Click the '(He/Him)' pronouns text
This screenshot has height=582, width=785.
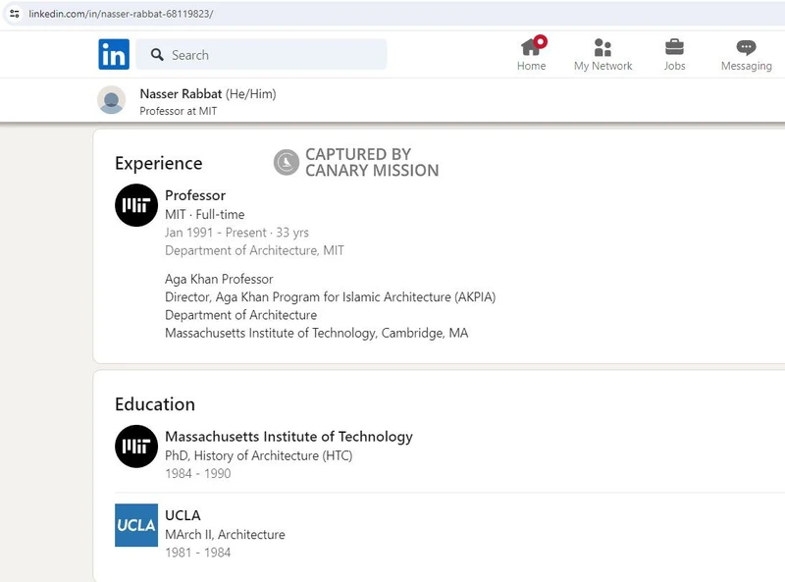pyautogui.click(x=251, y=94)
